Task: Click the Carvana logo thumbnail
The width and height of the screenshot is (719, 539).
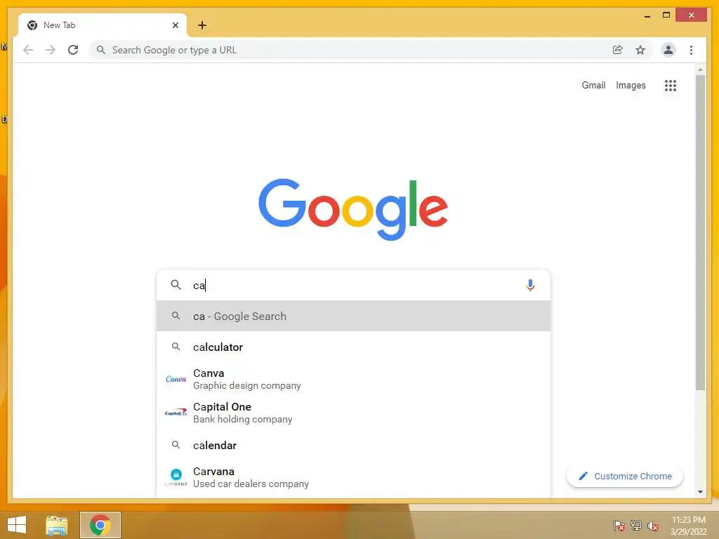Action: [x=176, y=477]
